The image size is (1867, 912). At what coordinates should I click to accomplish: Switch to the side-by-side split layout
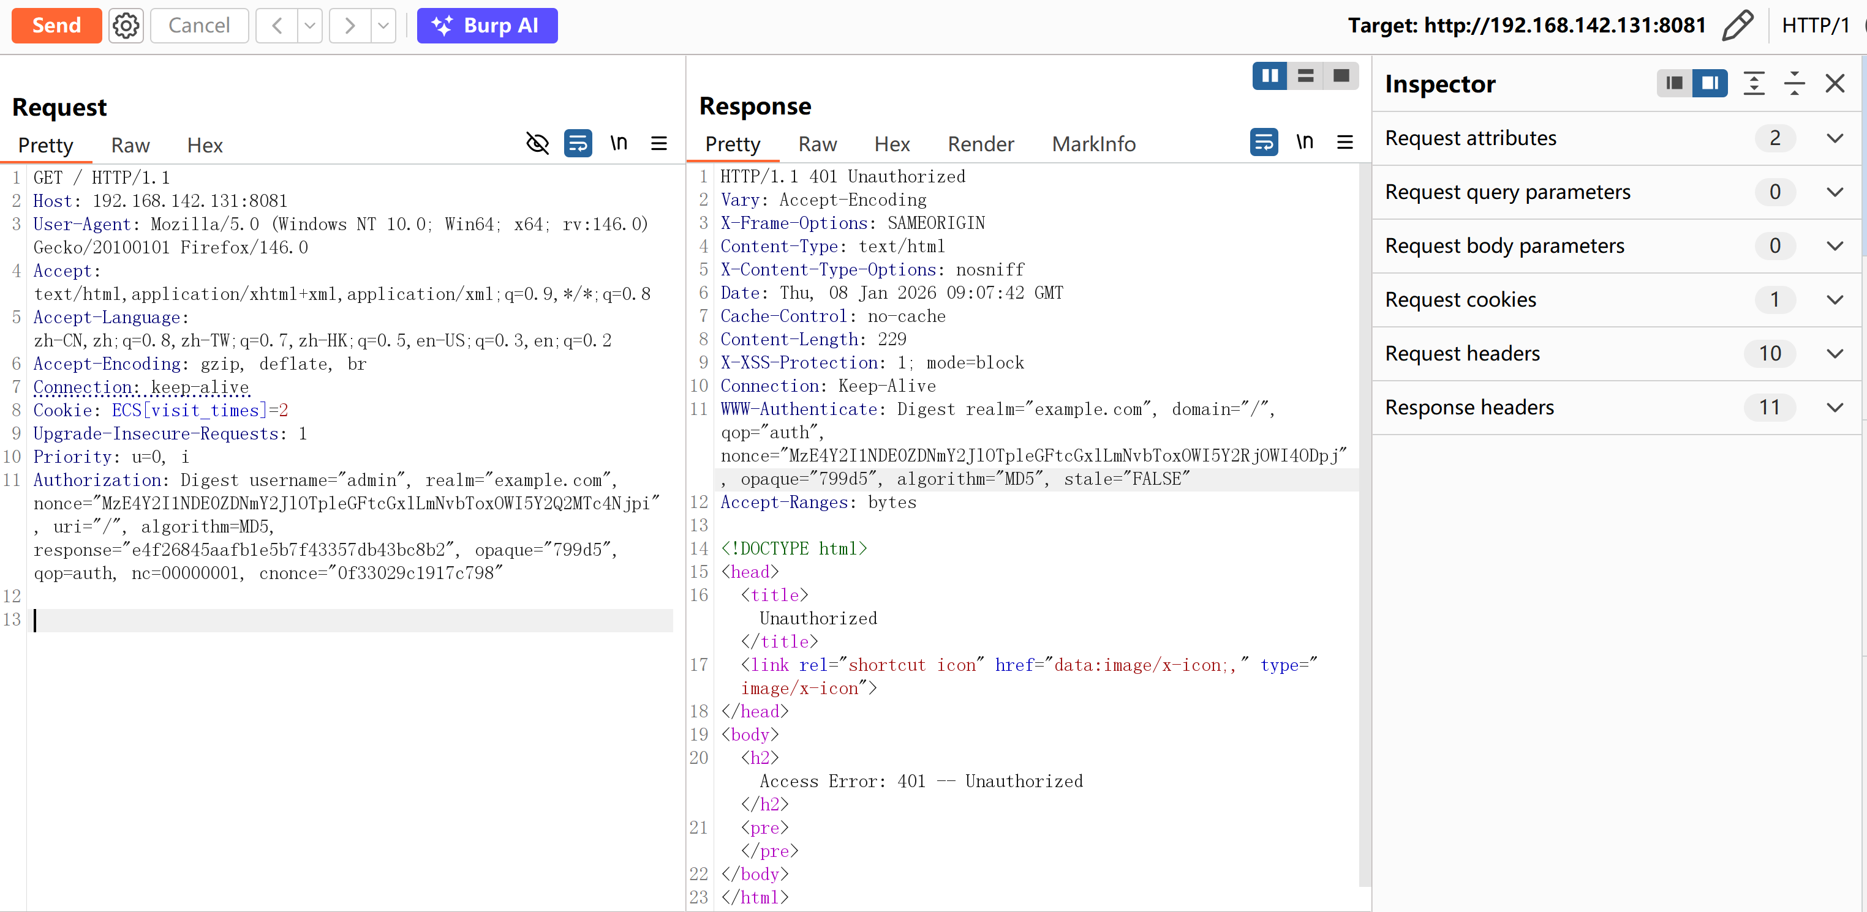pyautogui.click(x=1270, y=76)
